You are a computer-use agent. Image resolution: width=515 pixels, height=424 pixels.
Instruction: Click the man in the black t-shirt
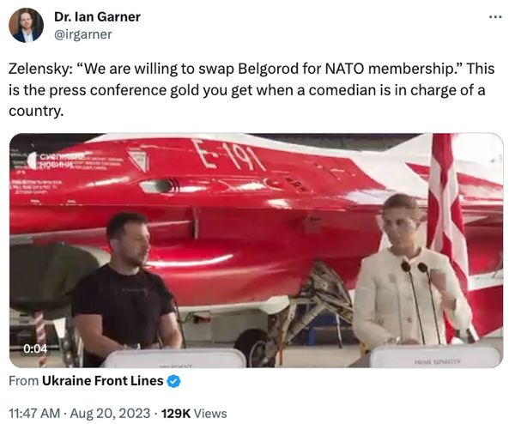point(126,286)
